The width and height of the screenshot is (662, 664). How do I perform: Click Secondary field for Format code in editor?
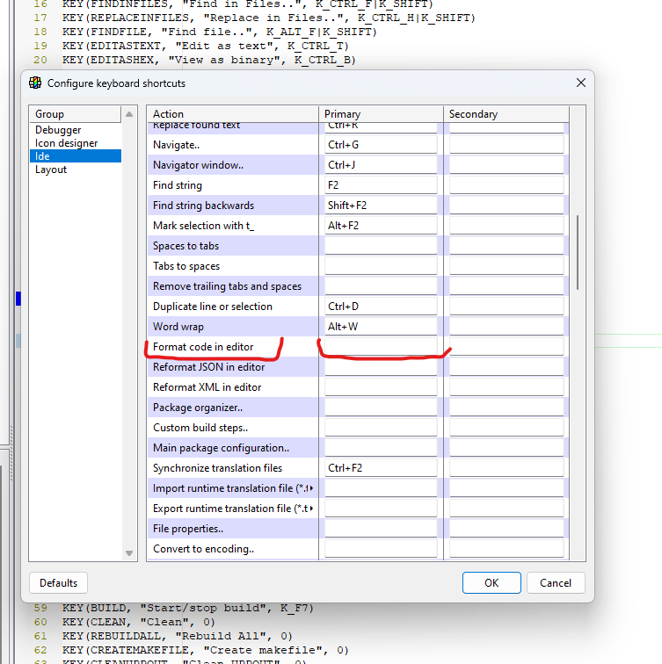[506, 347]
